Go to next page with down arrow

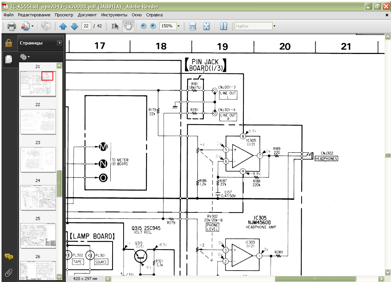click(x=74, y=26)
